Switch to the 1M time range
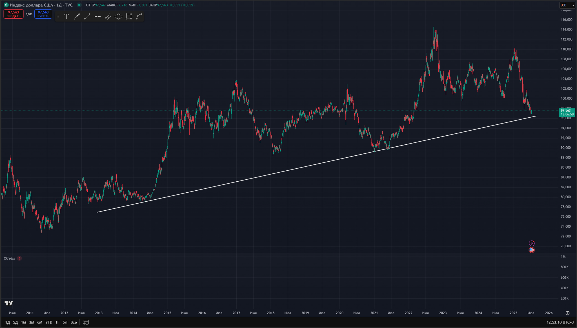Viewport: 577px width, 328px height. click(23, 322)
